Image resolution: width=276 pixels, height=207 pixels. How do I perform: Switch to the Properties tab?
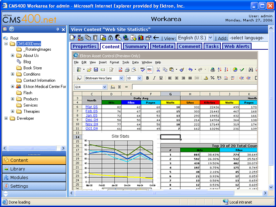84,46
